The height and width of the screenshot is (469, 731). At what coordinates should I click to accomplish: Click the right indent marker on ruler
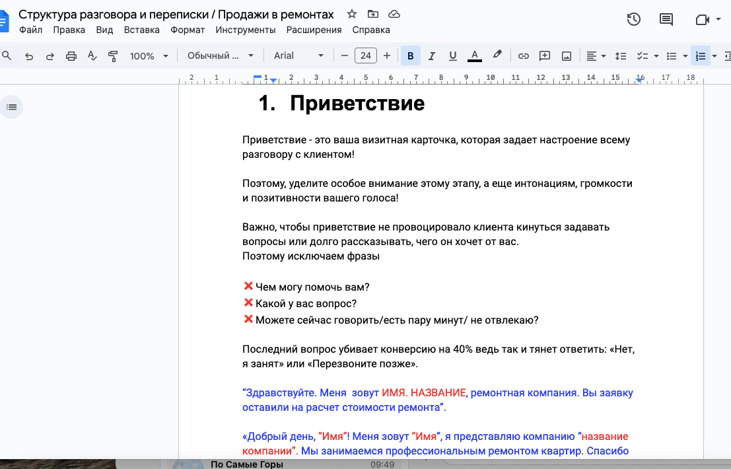[640, 81]
